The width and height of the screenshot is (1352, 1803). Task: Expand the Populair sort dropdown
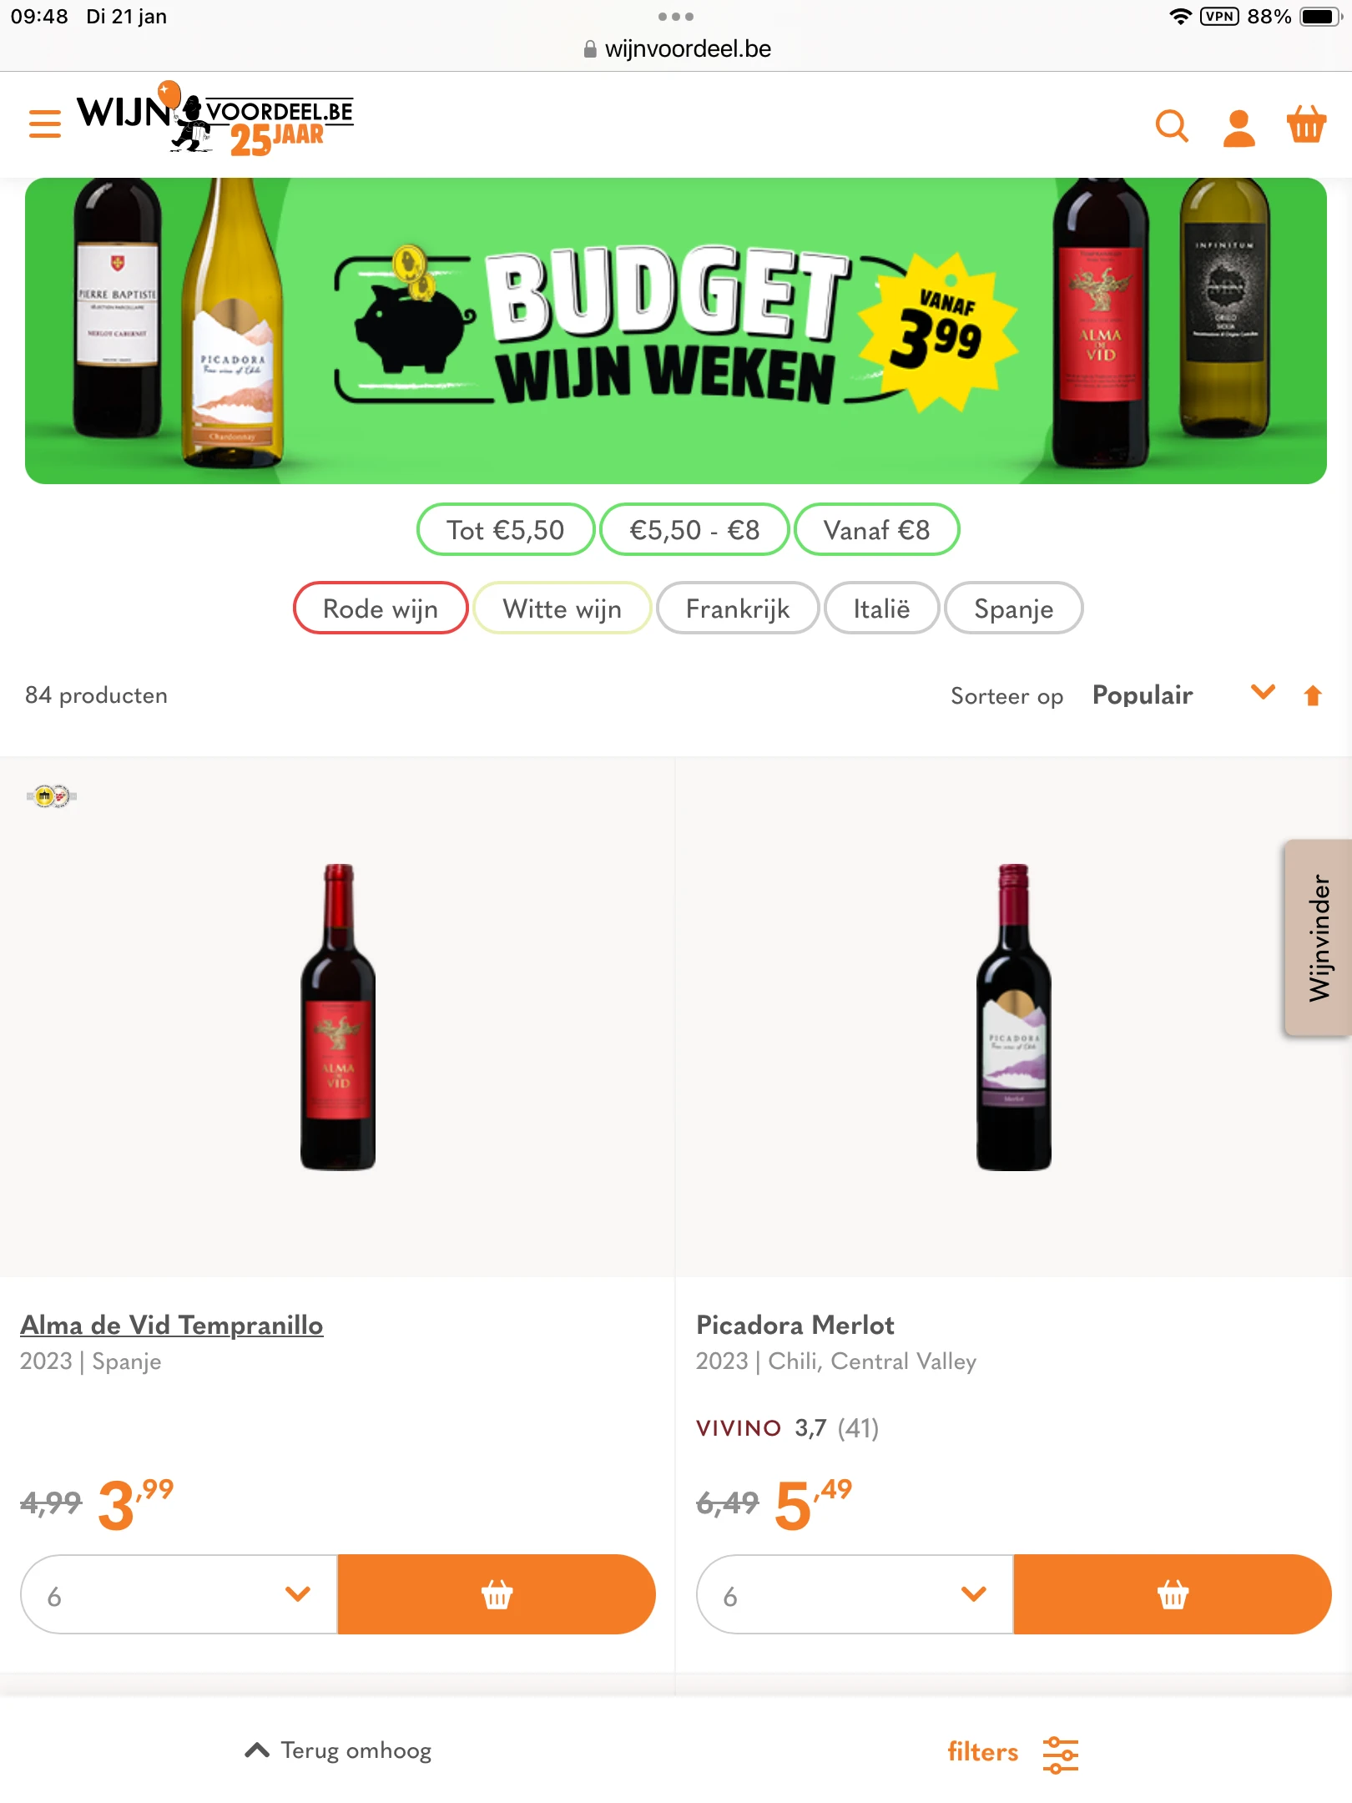pos(1183,694)
